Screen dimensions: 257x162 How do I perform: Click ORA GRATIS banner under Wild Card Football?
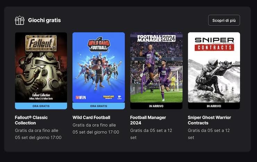click(x=99, y=106)
